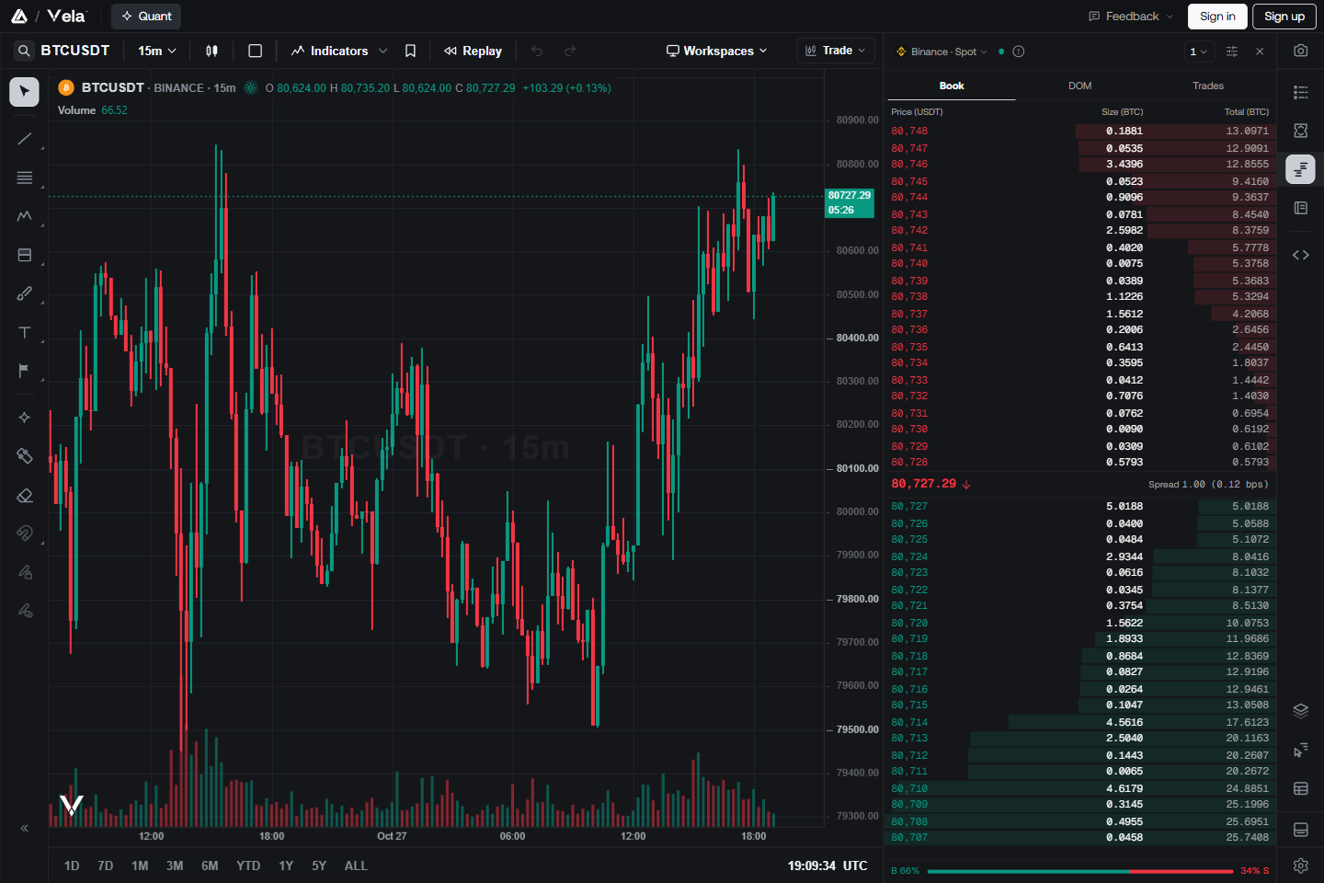This screenshot has width=1324, height=883.
Task: Toggle hide all drawings
Action: [25, 611]
